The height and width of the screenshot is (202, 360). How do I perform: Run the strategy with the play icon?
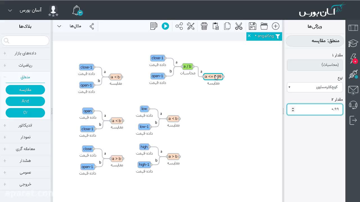tap(165, 26)
